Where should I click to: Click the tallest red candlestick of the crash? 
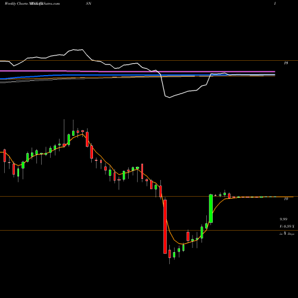tap(165, 226)
